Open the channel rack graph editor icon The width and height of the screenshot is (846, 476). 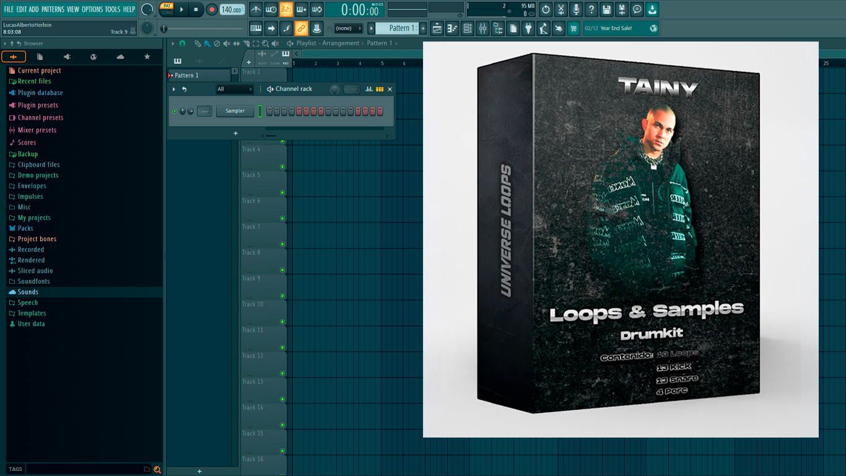[x=369, y=89]
